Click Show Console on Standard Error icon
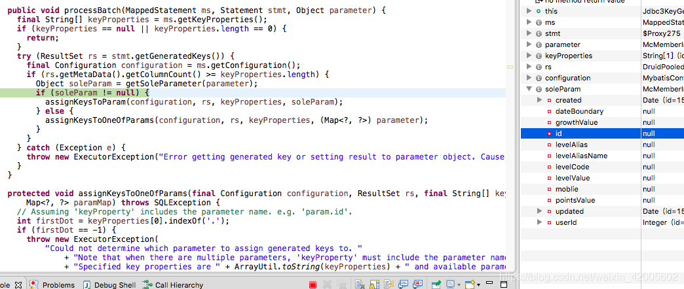Image resolution: width=684 pixels, height=289 pixels. tap(417, 284)
